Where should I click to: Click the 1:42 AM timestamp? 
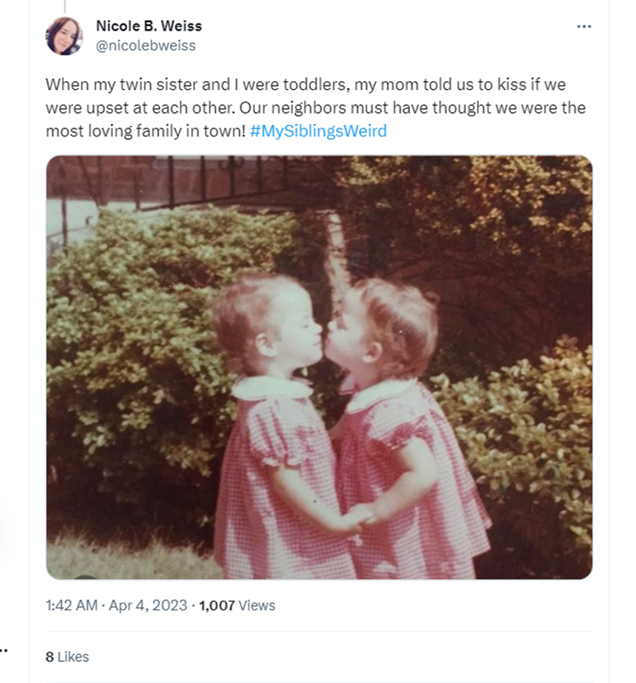tap(72, 605)
